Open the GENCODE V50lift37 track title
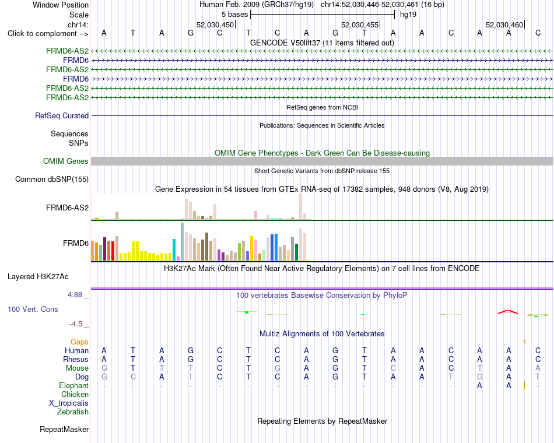This screenshot has height=443, width=554. 322,43
